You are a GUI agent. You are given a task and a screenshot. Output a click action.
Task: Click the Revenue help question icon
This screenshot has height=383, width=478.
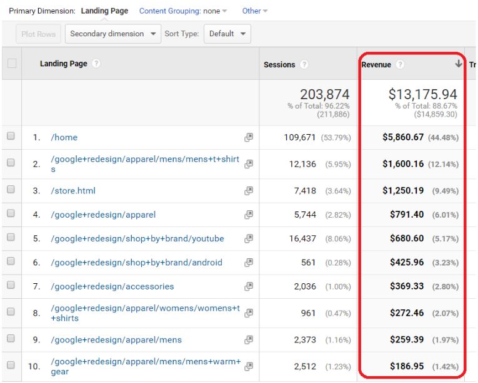pyautogui.click(x=400, y=64)
